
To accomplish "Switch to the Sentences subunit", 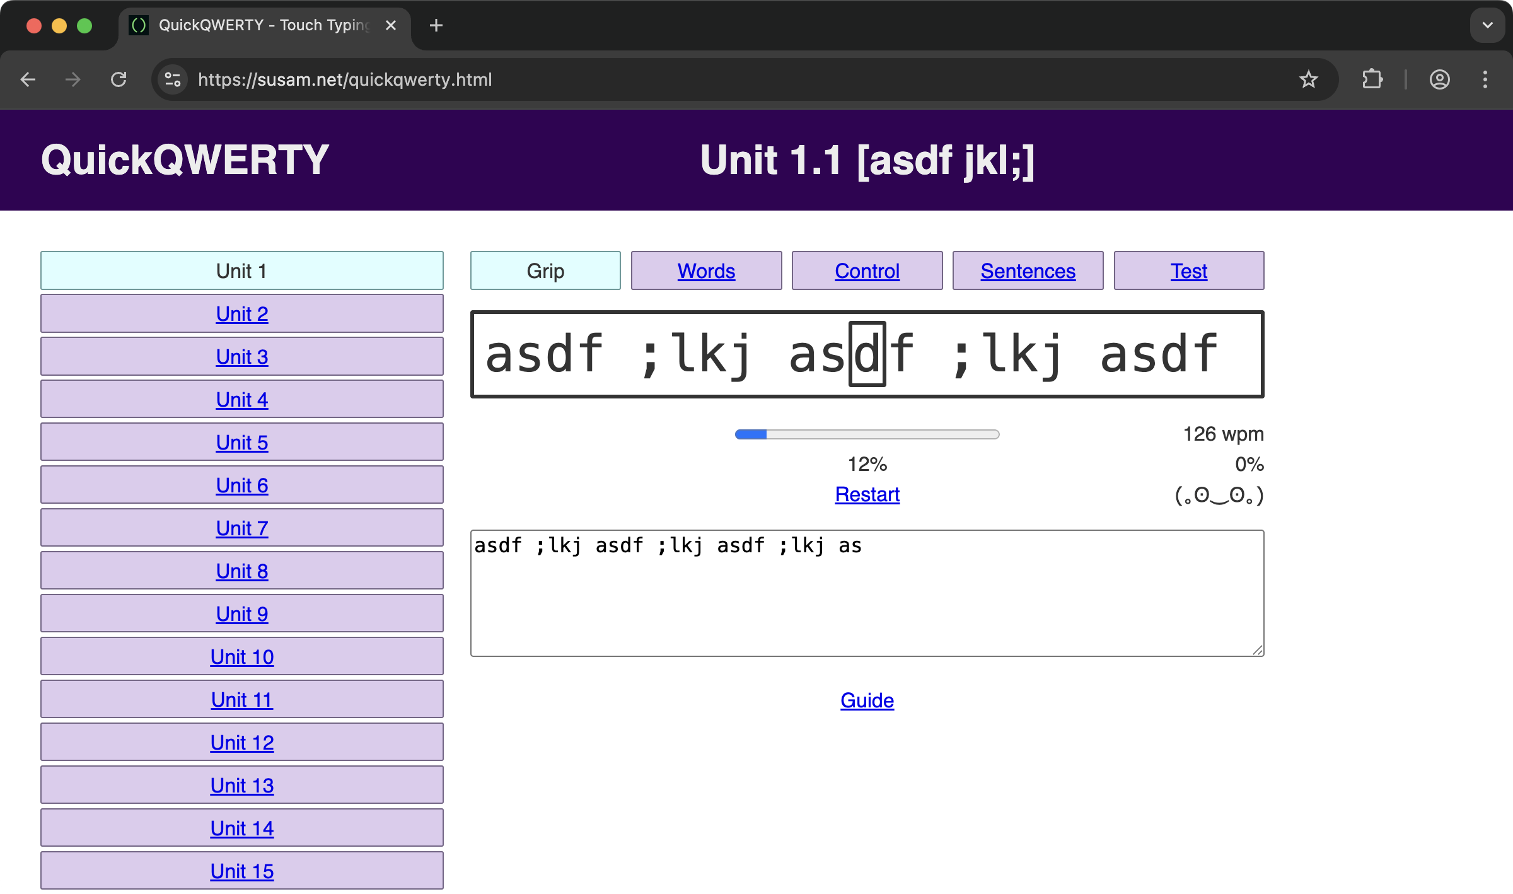I will 1028,271.
